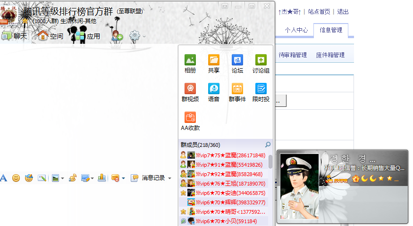413x226 pixels.
Task: Open 待审箱管理 in the web page
Action: [x=293, y=55]
